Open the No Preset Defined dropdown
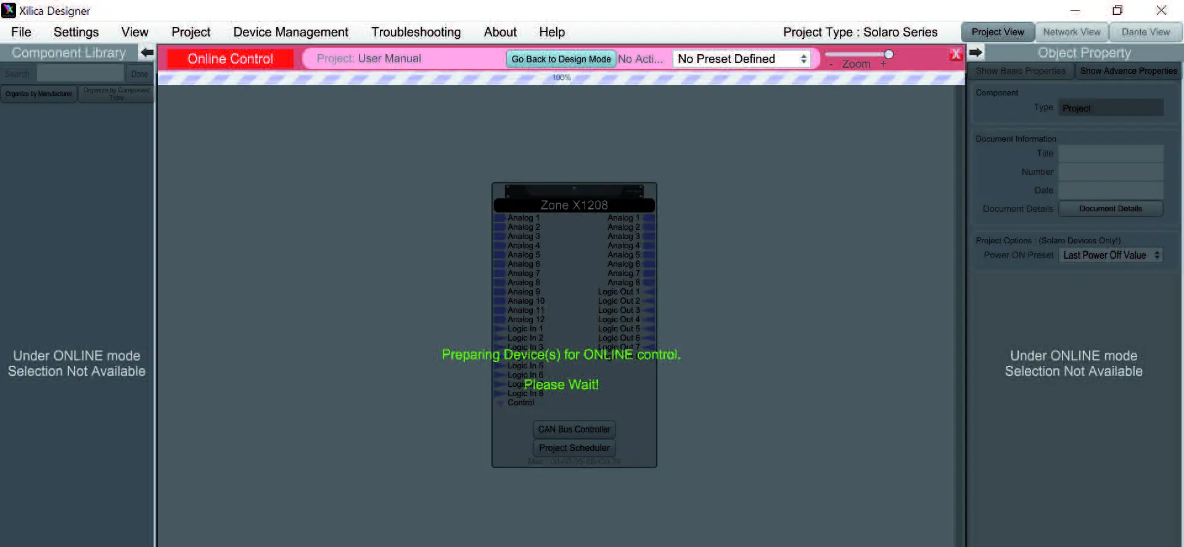Image resolution: width=1184 pixels, height=547 pixels. click(x=742, y=59)
